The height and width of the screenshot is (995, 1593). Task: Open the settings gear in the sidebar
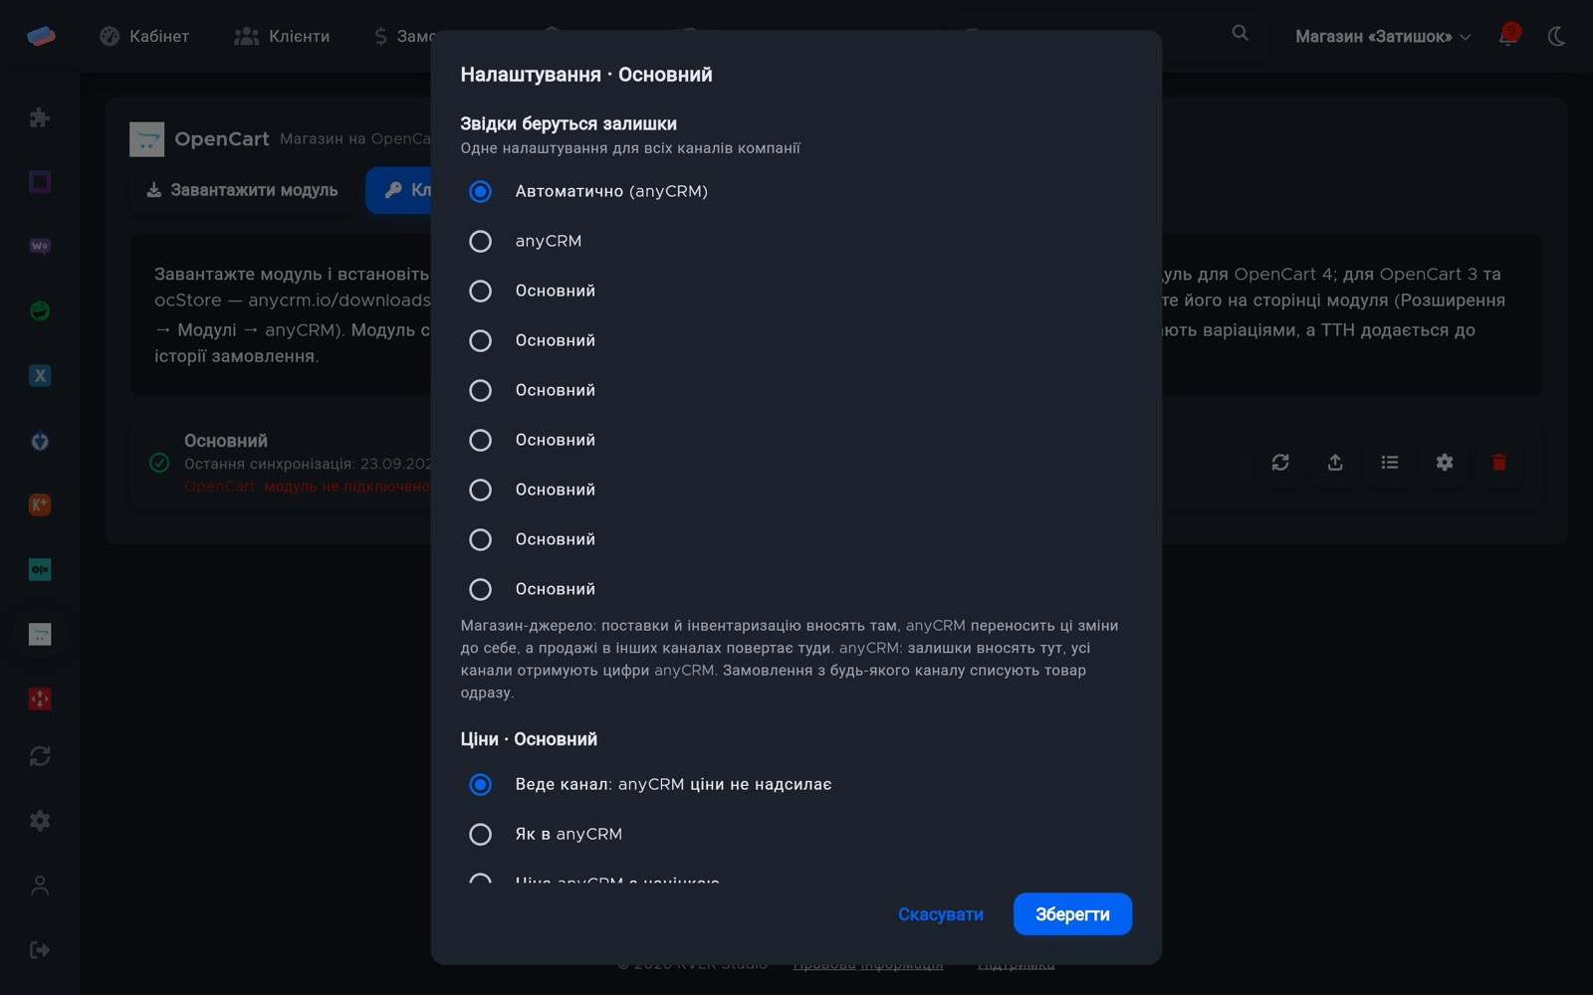click(40, 821)
